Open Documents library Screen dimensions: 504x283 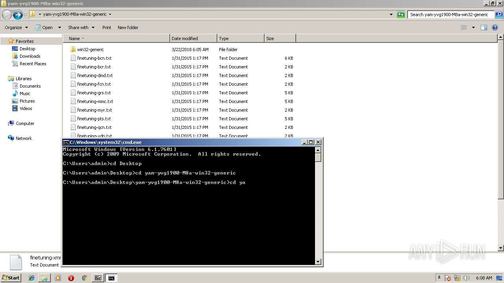pyautogui.click(x=30, y=86)
